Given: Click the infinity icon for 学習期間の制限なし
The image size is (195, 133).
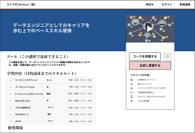Looking at the screenshot, I should (131, 92).
